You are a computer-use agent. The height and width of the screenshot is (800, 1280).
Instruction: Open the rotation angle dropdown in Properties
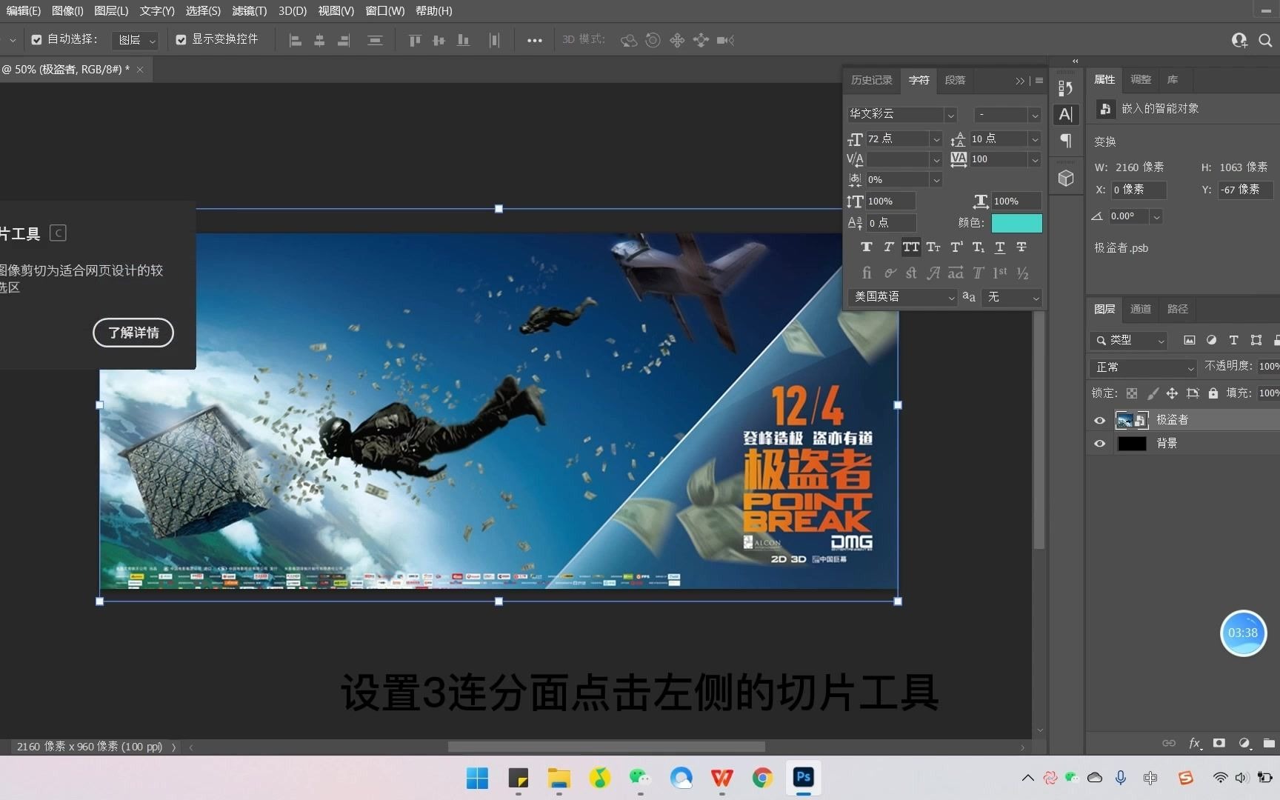(x=1156, y=217)
